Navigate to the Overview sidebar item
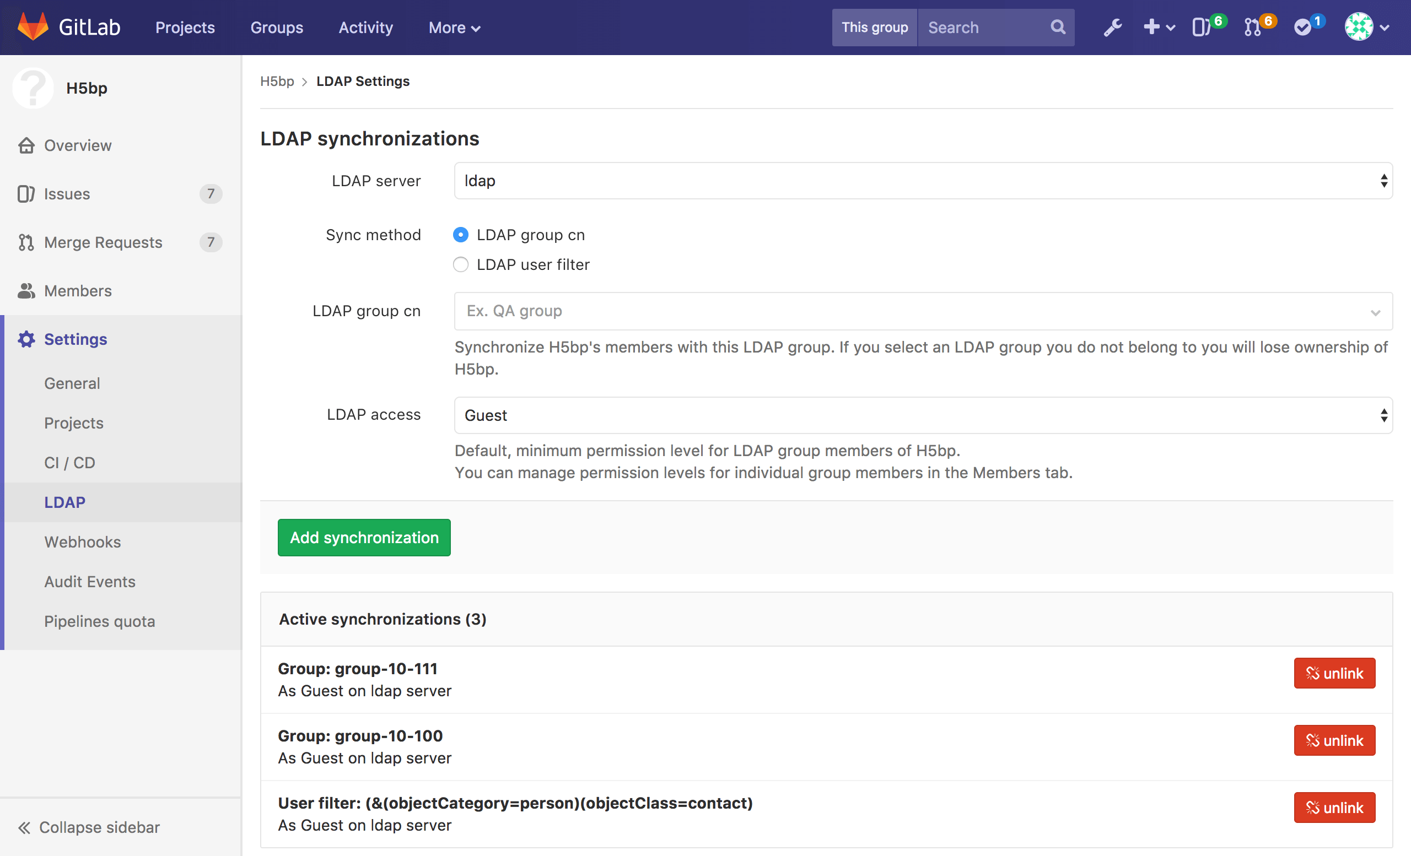 77,145
